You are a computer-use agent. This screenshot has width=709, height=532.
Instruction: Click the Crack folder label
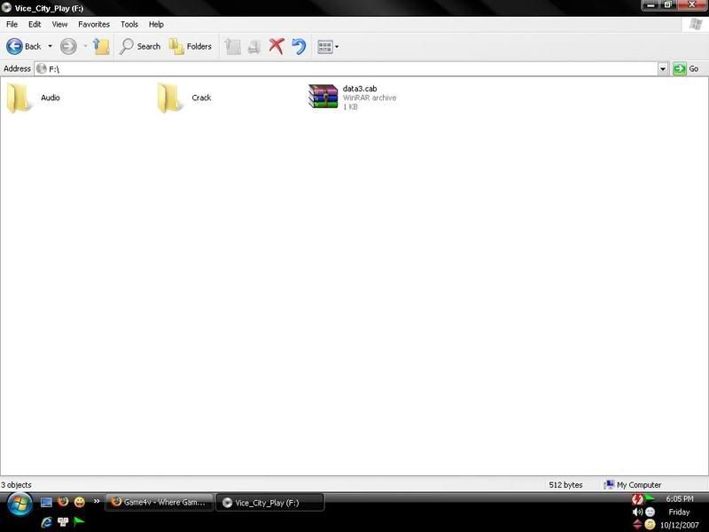(x=201, y=98)
